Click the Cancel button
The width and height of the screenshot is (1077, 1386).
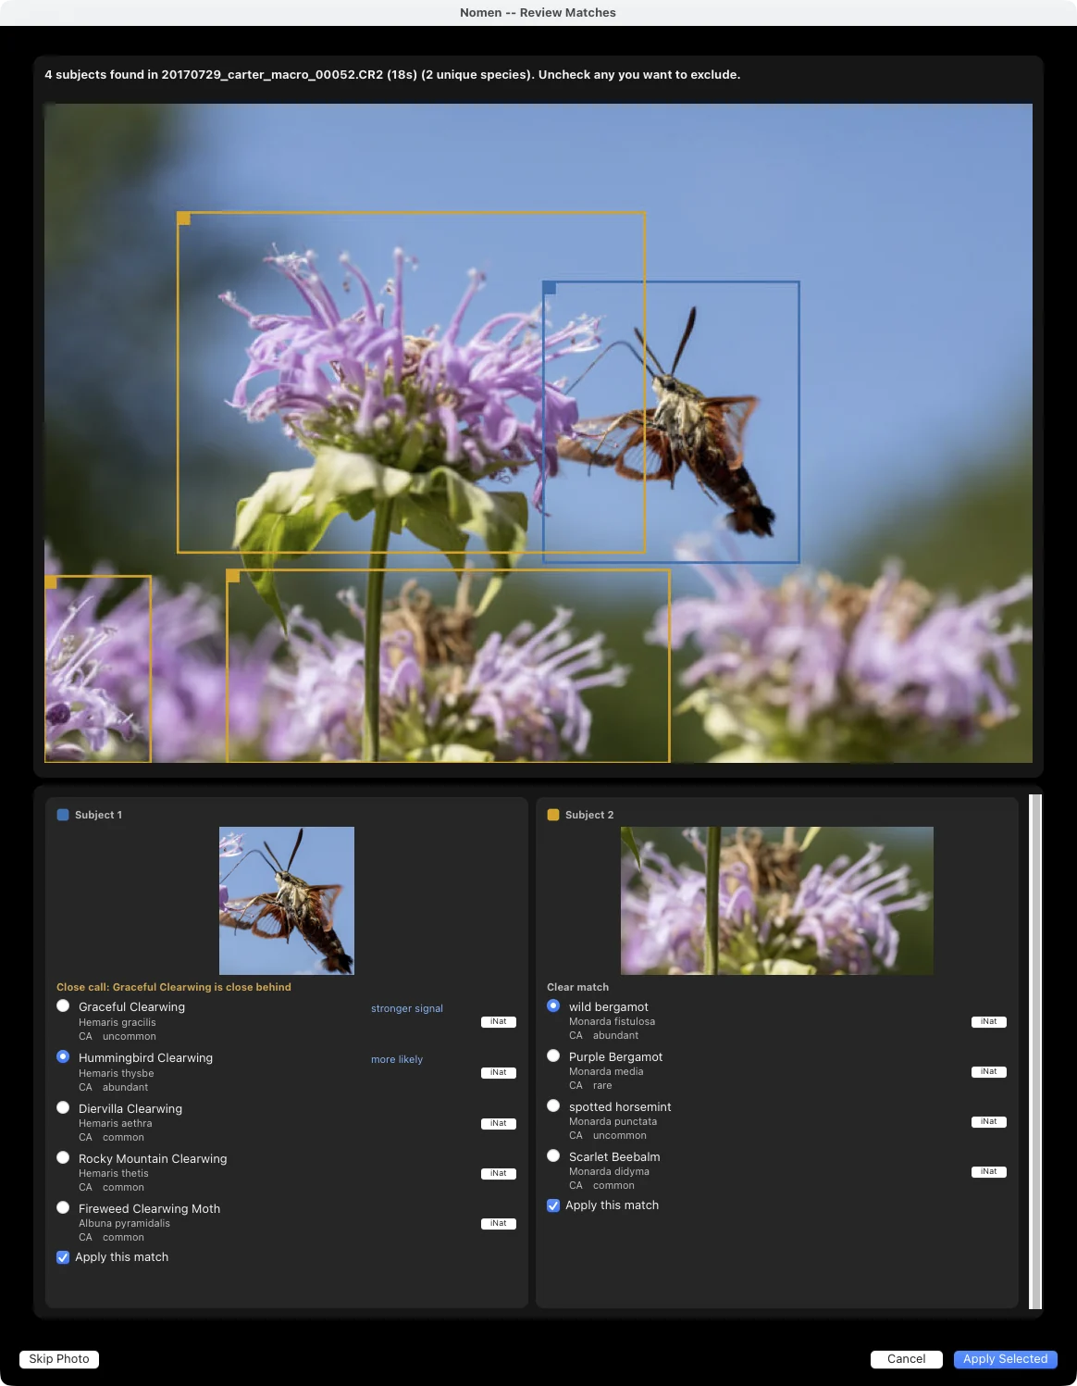[907, 1359]
